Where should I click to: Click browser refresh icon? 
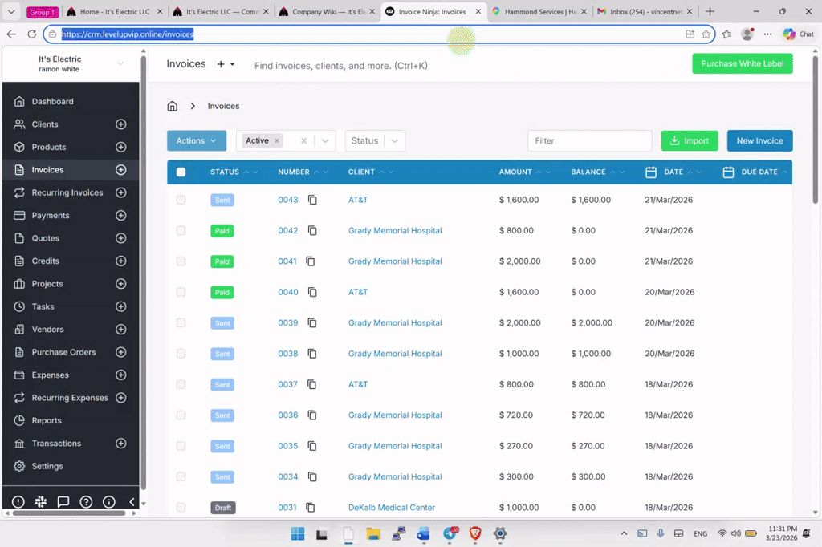point(32,34)
